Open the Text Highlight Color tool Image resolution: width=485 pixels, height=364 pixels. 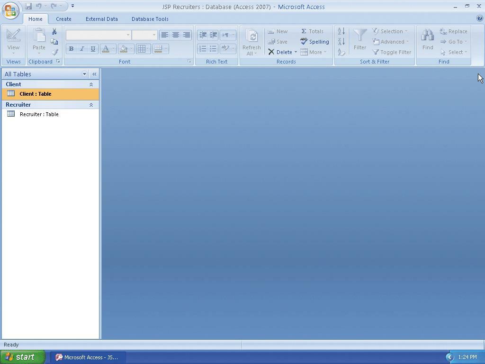tap(228, 49)
